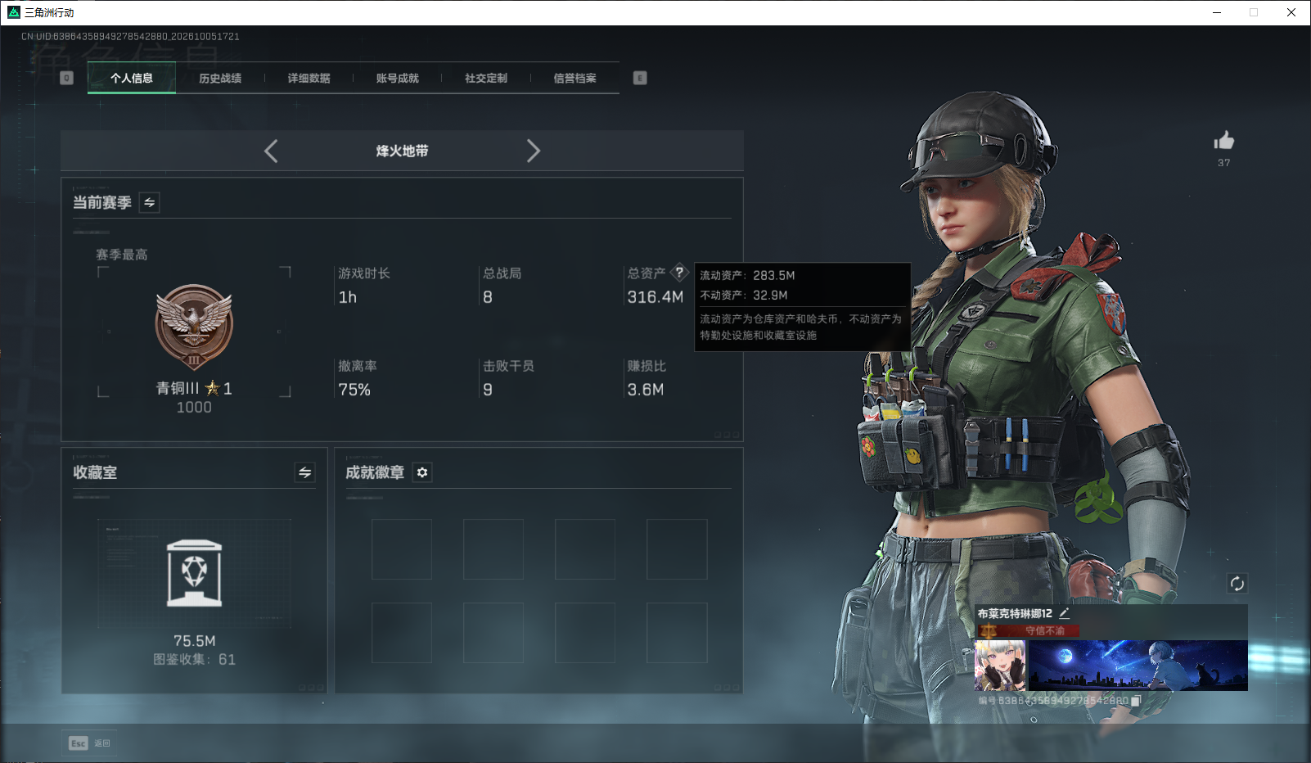Click the 总资产 question mark help icon
Image resolution: width=1311 pixels, height=763 pixels.
click(679, 273)
